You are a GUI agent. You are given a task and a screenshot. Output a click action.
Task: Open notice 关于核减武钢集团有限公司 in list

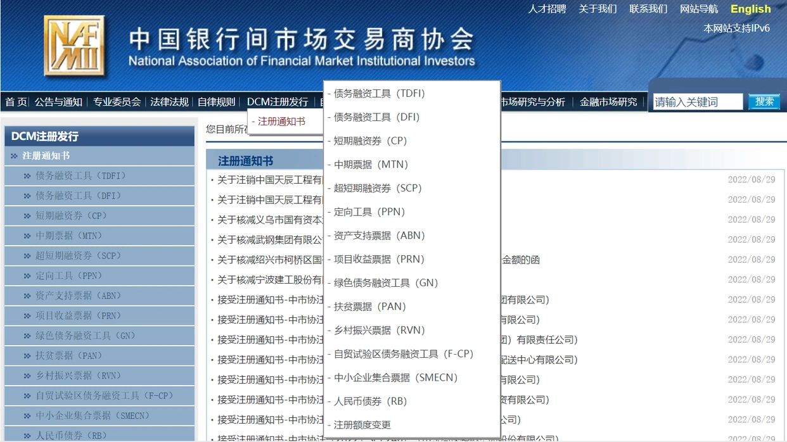pos(270,240)
